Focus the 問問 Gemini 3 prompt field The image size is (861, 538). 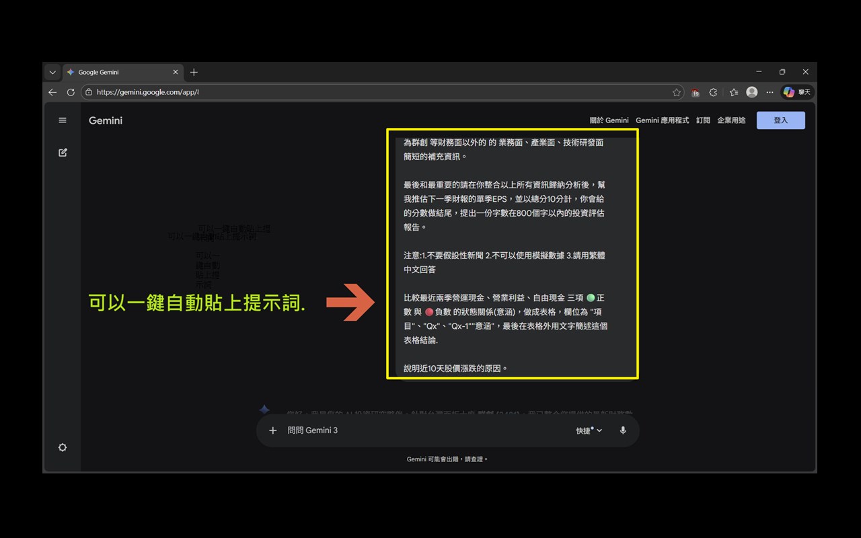point(427,430)
